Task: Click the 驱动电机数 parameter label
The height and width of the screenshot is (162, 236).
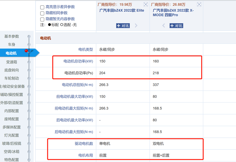Action: (84, 143)
